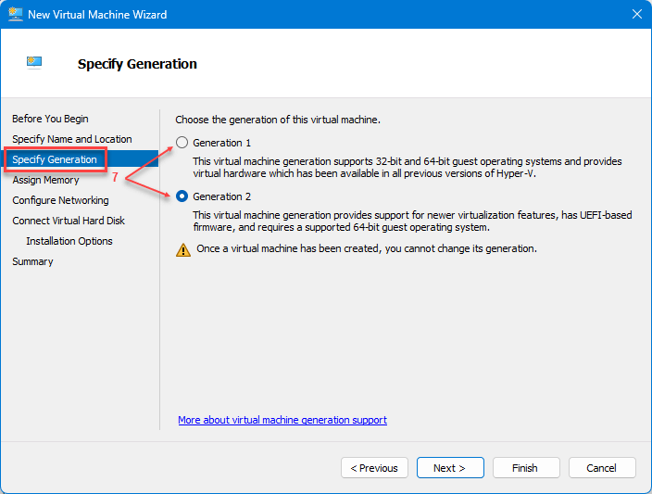This screenshot has width=652, height=494.
Task: Cancel the wizard with the Cancel button
Action: pyautogui.click(x=602, y=468)
